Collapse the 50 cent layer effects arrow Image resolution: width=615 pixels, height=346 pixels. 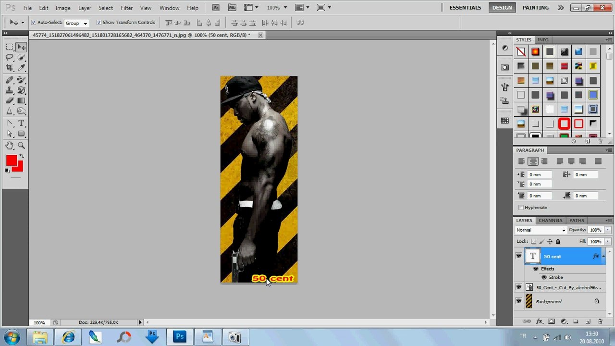coord(604,256)
